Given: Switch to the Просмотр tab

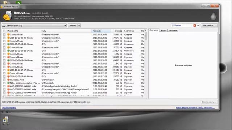Looking at the screenshot, I should click(x=154, y=30).
